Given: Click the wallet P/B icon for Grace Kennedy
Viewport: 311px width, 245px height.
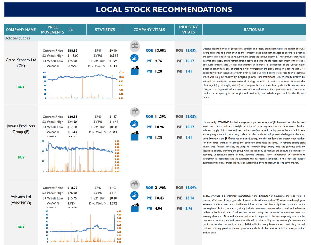Looking at the screenshot, I should pyautogui.click(x=135, y=71).
